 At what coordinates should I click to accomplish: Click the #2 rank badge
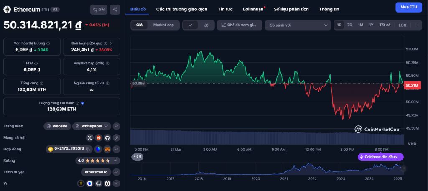click(55, 10)
